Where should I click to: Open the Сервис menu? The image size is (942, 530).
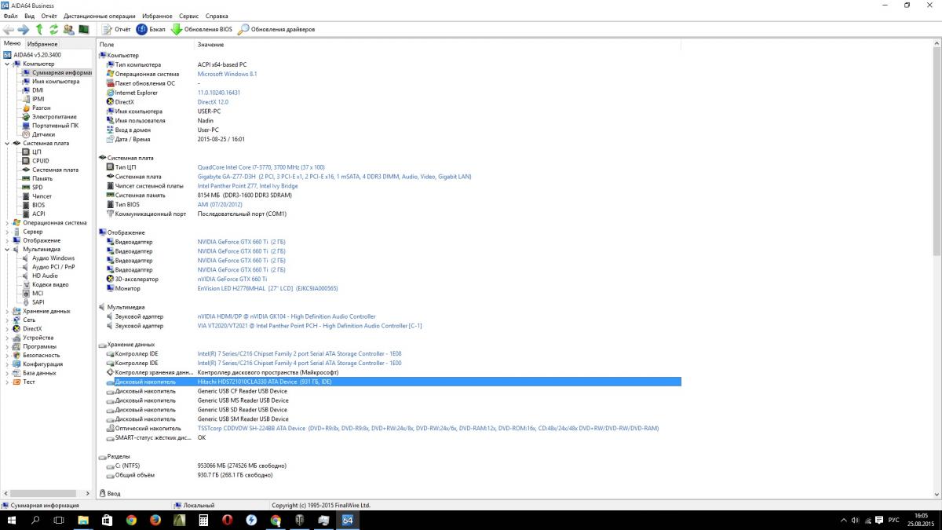click(188, 16)
